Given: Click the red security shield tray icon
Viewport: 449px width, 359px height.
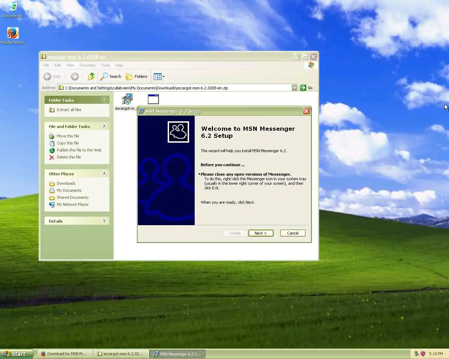Looking at the screenshot, I should click(x=423, y=354).
